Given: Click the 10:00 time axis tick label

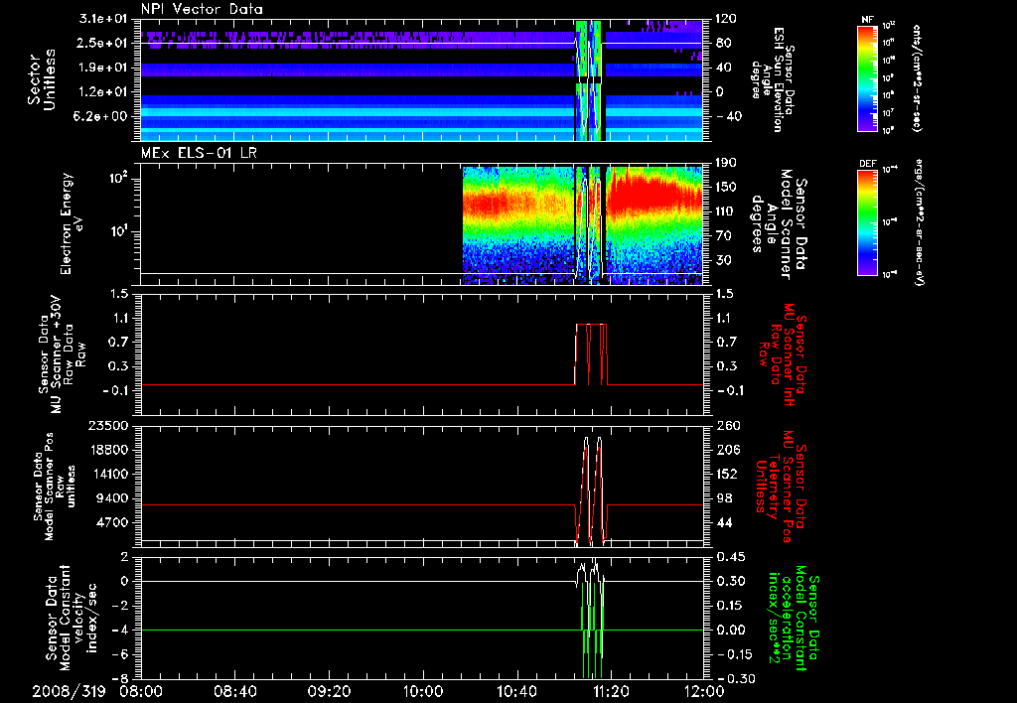Looking at the screenshot, I should 422,690.
